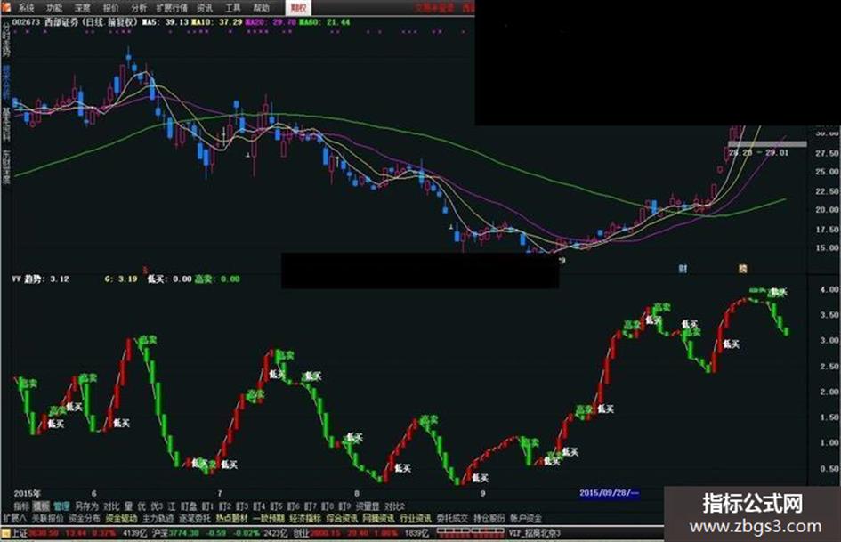Click the MA5: 39.13 indicator label

pos(166,22)
